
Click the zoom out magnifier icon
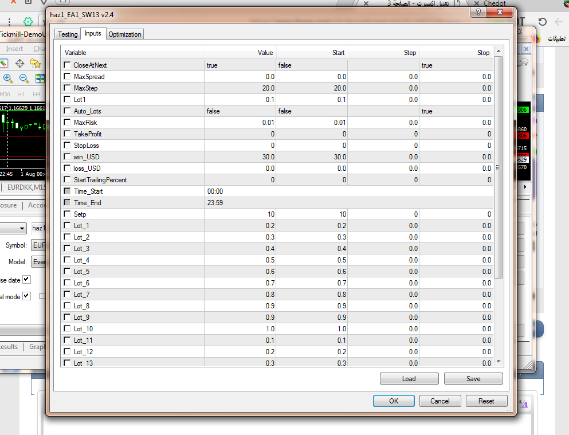pos(24,79)
